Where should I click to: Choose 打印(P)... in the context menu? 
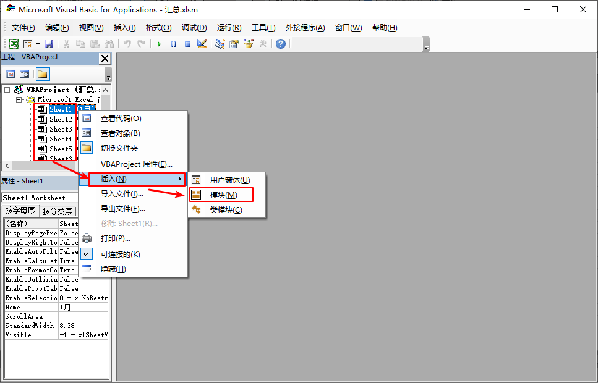tap(133, 238)
